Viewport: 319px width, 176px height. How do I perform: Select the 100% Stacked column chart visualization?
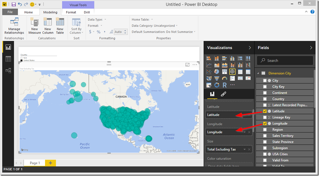[248, 58]
